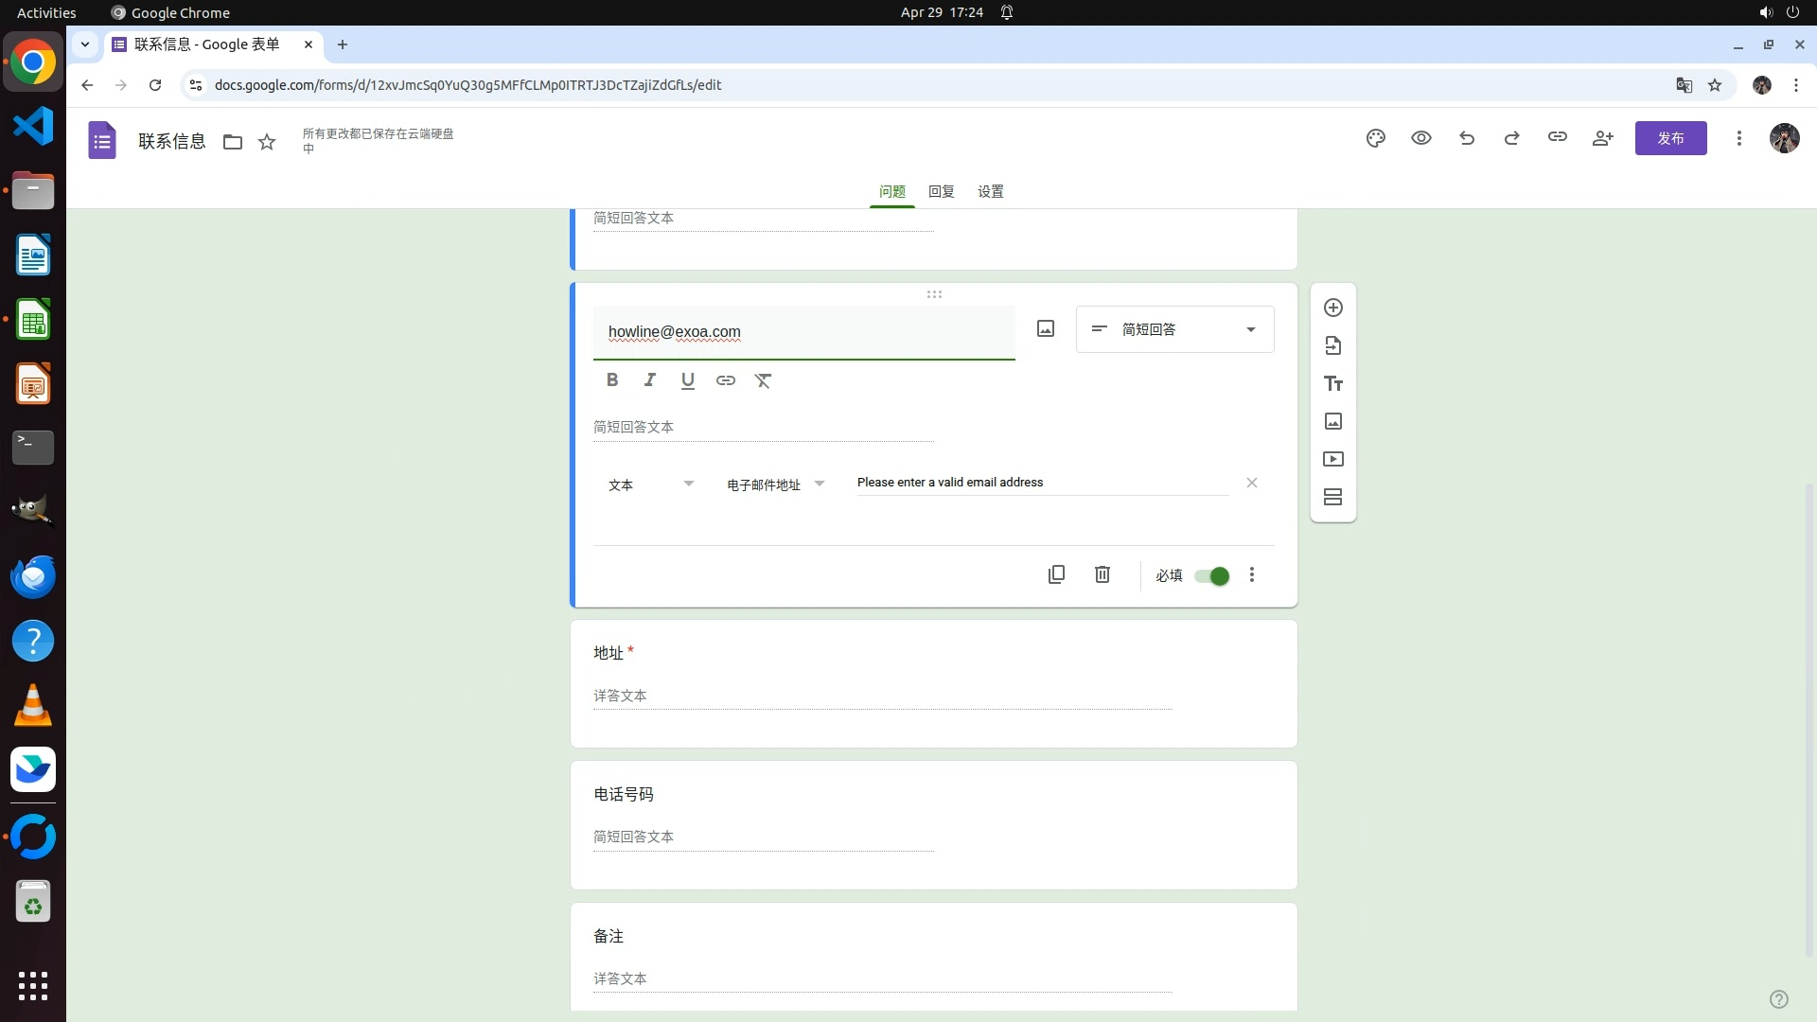
Task: Expand the 文本 validation type dropdown
Action: pos(651,485)
